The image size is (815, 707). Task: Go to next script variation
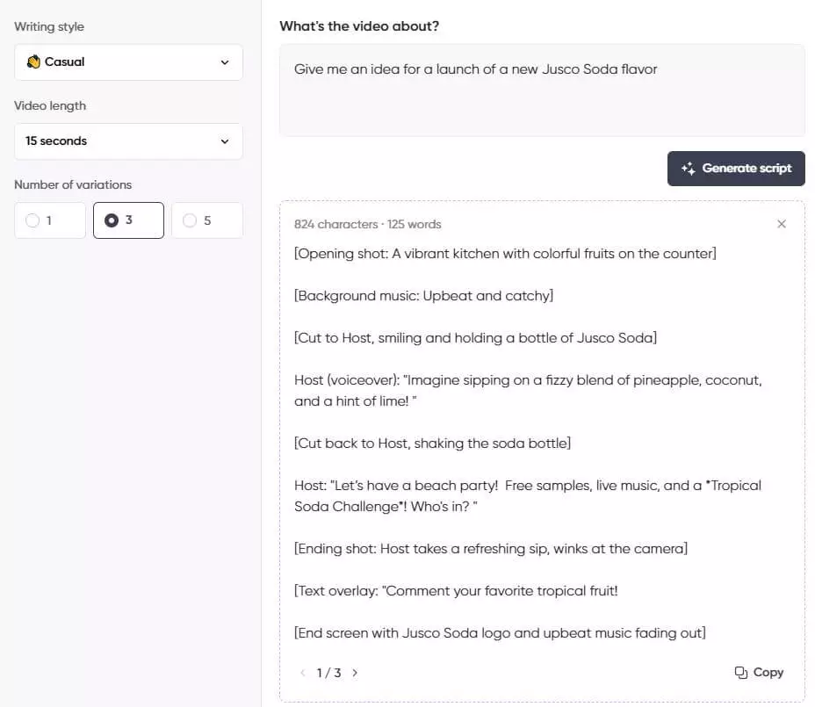(x=355, y=673)
